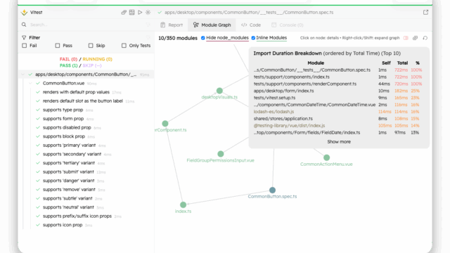Screen dimensions: 450x253
Task: Reset the module graph with refresh icon
Action: (425, 38)
